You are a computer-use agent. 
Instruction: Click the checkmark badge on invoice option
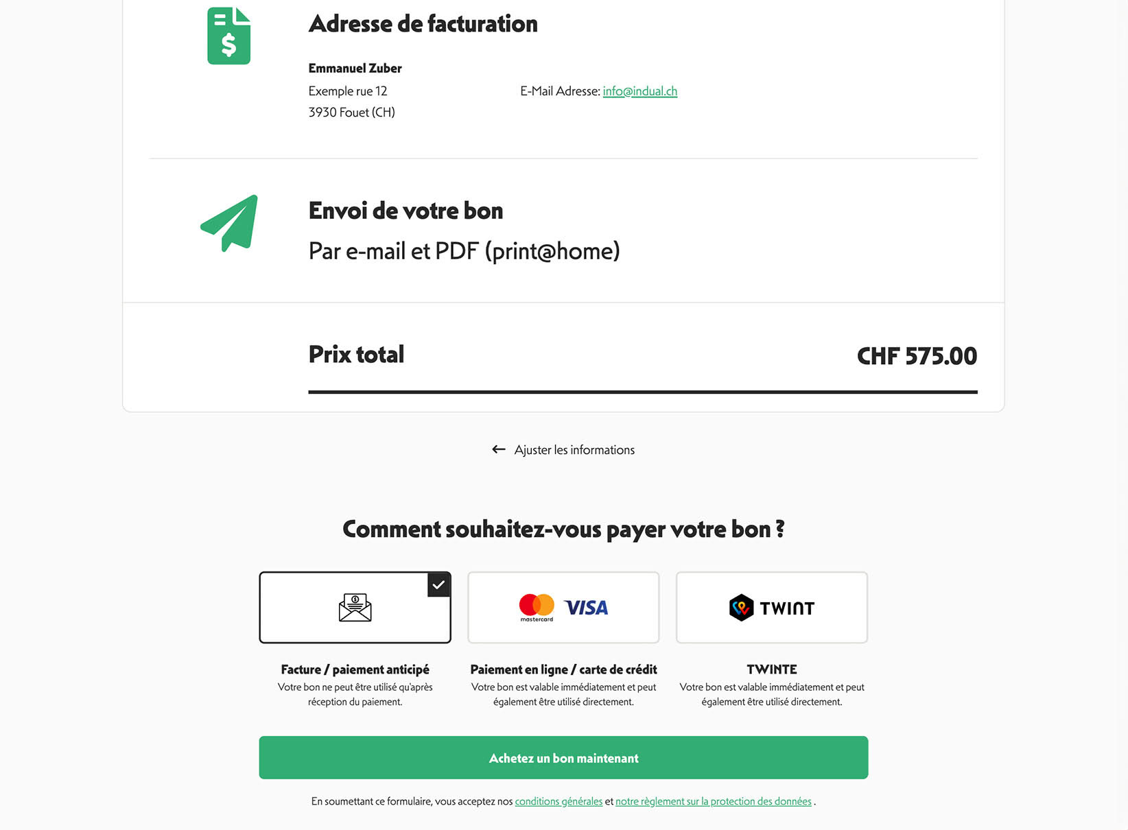438,585
